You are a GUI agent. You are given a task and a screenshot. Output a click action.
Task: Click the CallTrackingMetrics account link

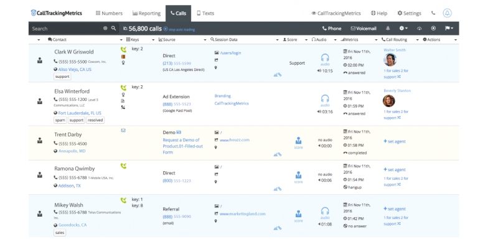click(x=336, y=13)
